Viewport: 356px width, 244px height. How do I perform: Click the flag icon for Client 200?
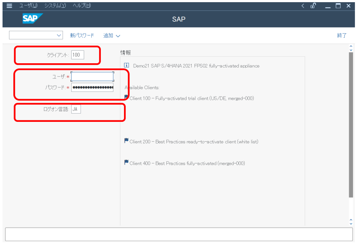(x=126, y=141)
